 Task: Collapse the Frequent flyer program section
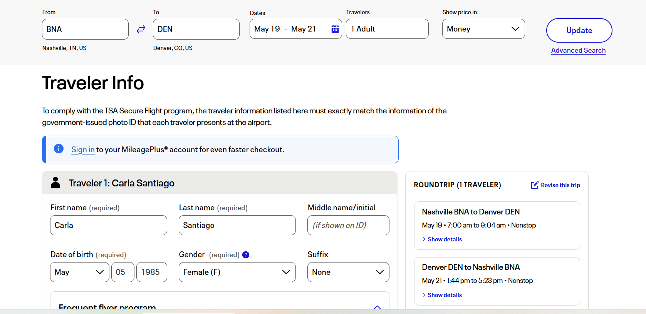coord(378,307)
